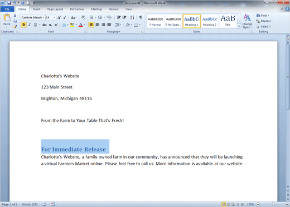Viewport: 290px width, 207px height.
Task: Click the Zoom Out minus button
Action: pos(258,204)
